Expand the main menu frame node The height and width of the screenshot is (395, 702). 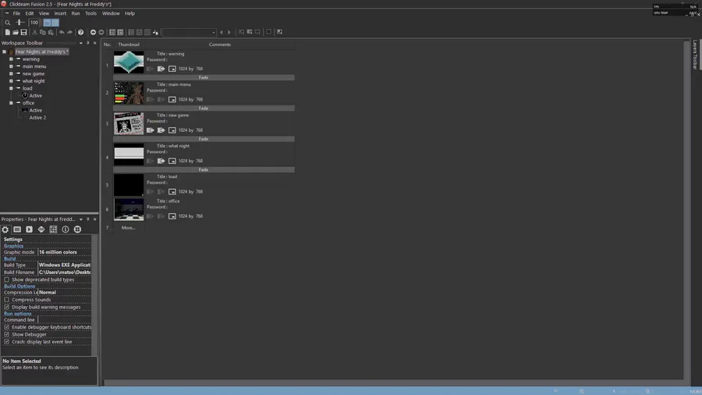(x=11, y=66)
